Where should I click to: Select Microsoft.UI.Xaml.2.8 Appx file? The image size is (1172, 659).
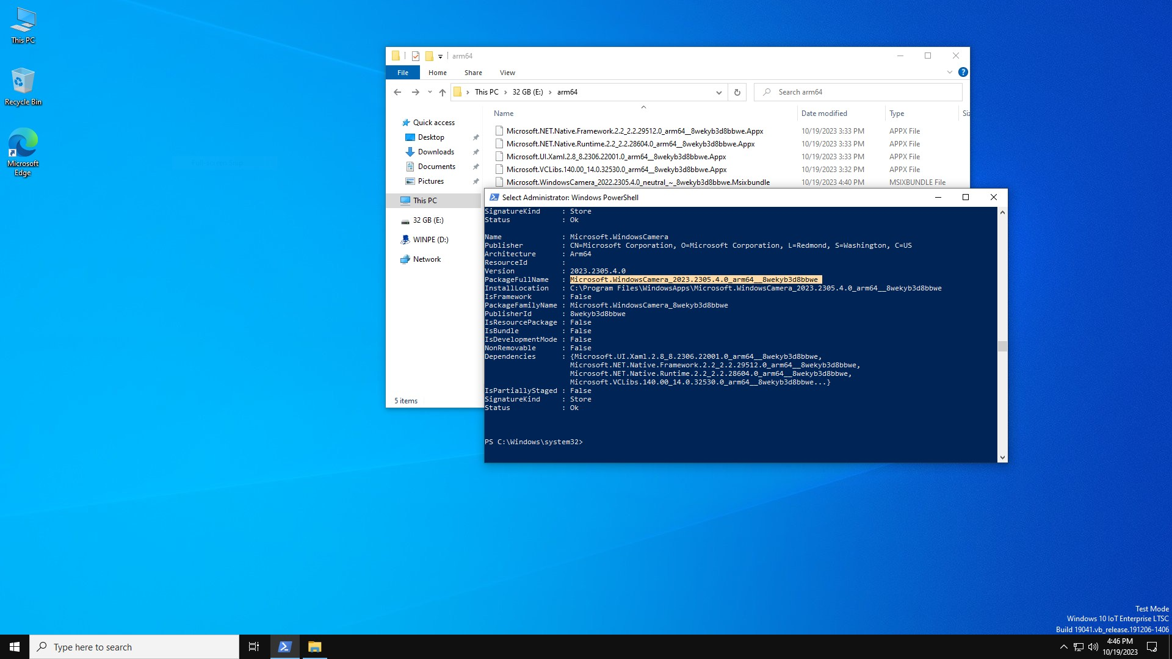tap(616, 157)
